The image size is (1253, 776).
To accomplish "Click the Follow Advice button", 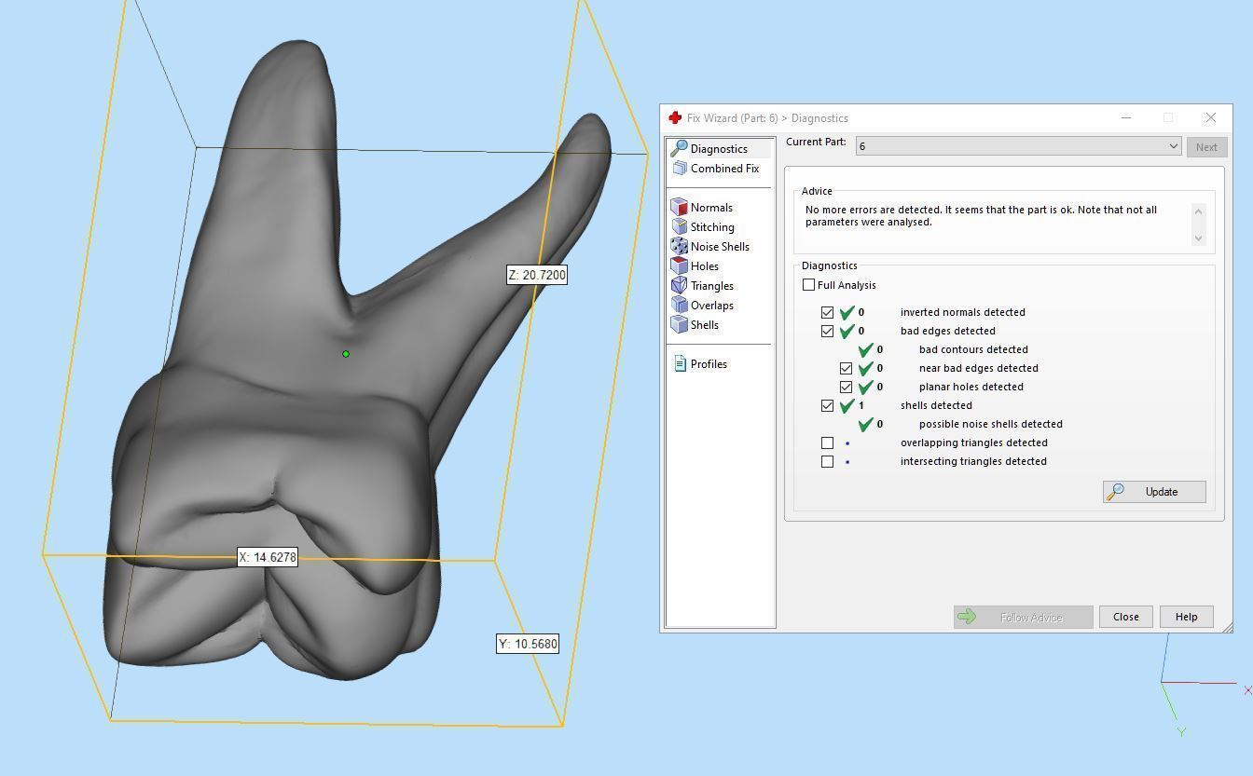I will (1023, 617).
